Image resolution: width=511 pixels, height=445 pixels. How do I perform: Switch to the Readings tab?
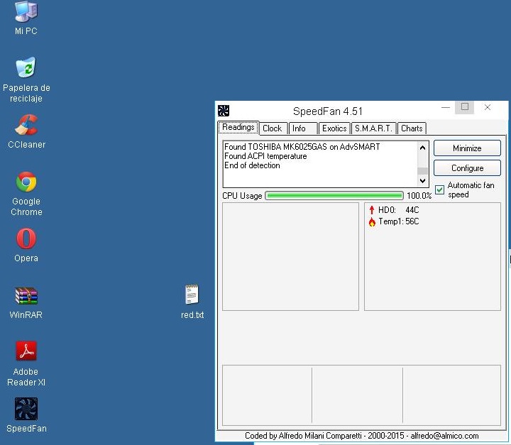238,127
